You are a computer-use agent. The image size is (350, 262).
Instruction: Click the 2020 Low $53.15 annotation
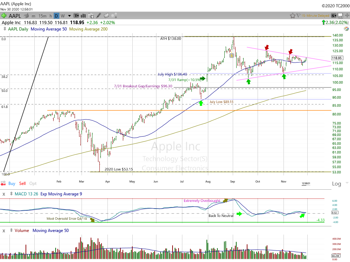(119, 169)
